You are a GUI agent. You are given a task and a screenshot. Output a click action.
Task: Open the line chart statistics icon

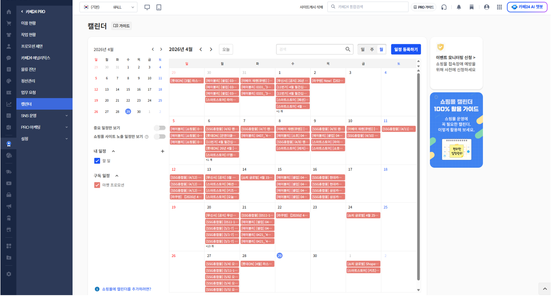(x=9, y=104)
